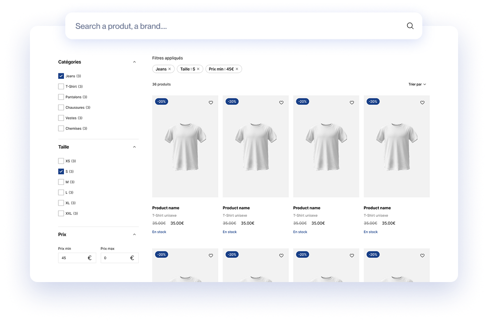Open fourth product's T-shirt image in first row
This screenshot has width=488, height=322.
[x=397, y=146]
